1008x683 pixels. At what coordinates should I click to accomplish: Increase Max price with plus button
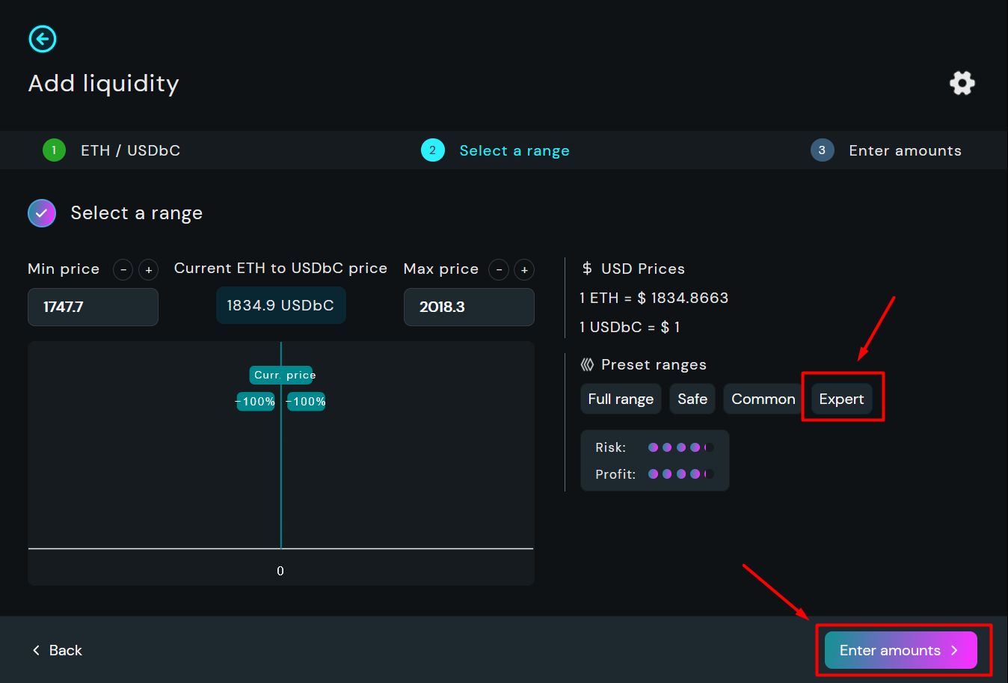[x=524, y=269]
